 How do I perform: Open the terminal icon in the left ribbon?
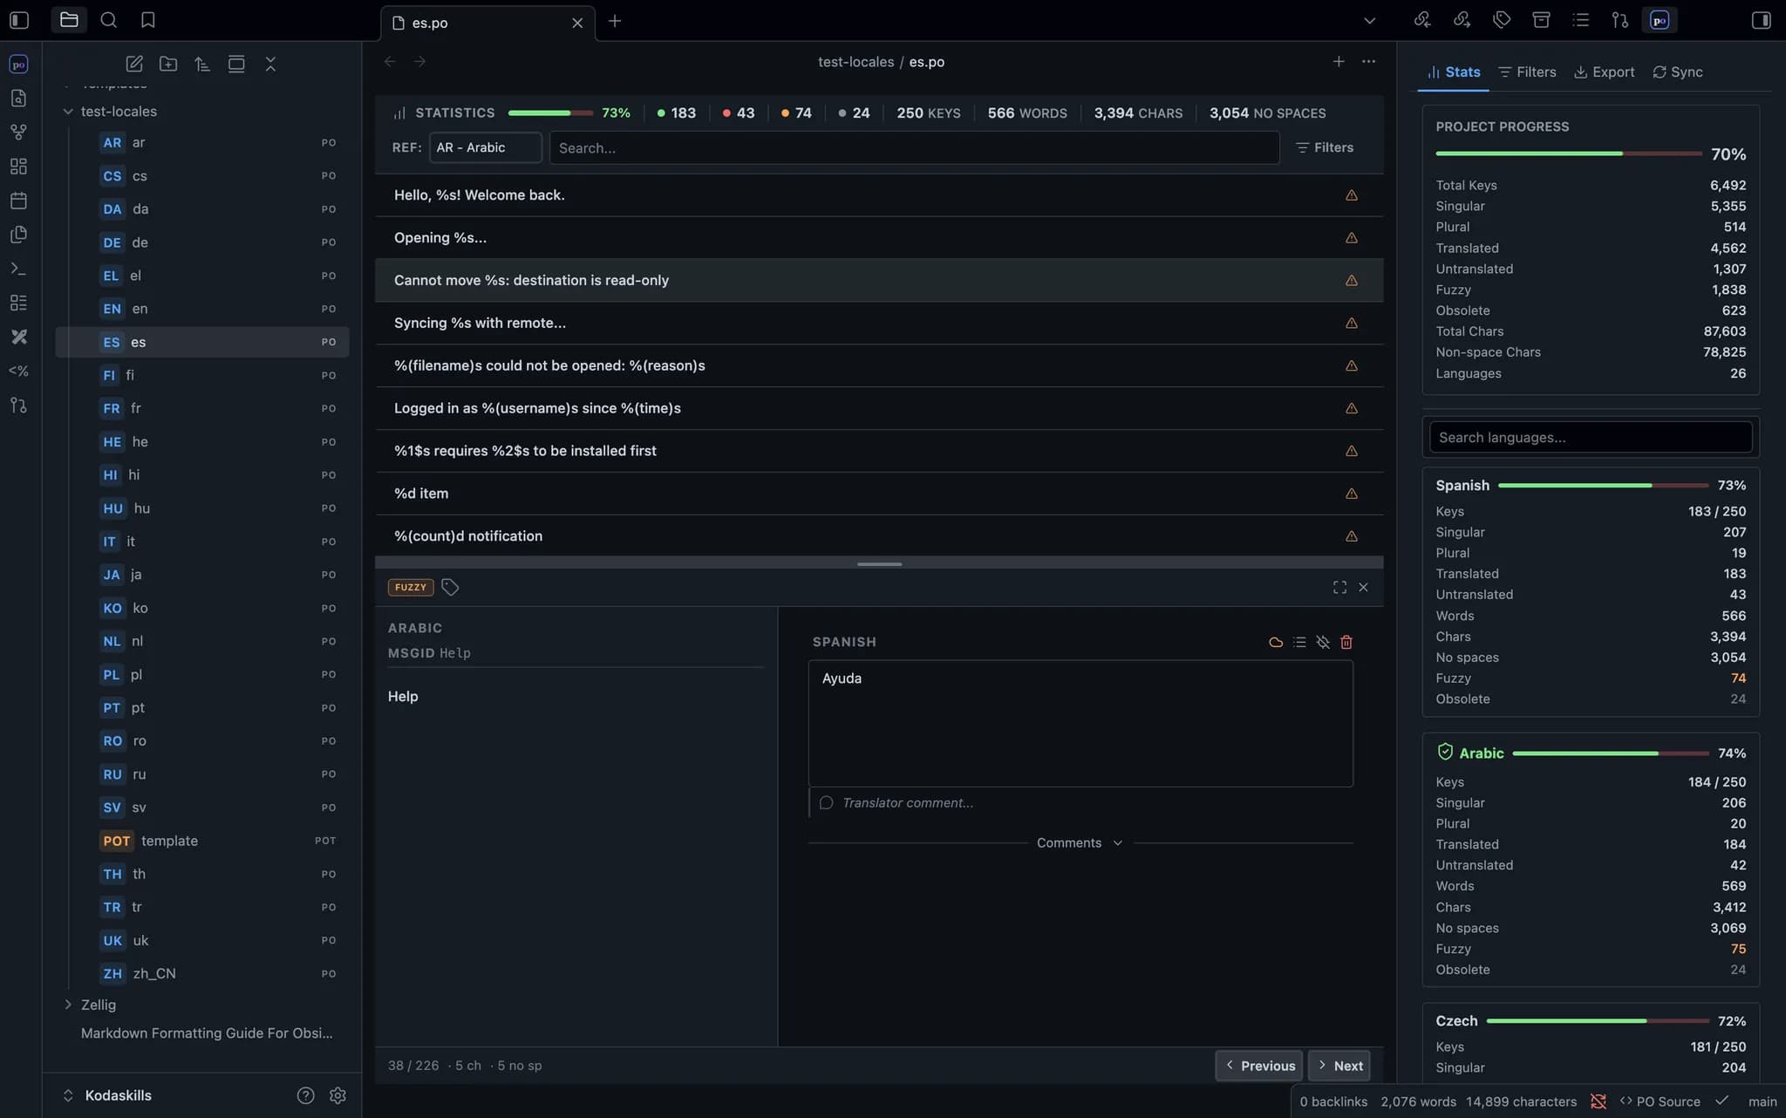point(18,269)
